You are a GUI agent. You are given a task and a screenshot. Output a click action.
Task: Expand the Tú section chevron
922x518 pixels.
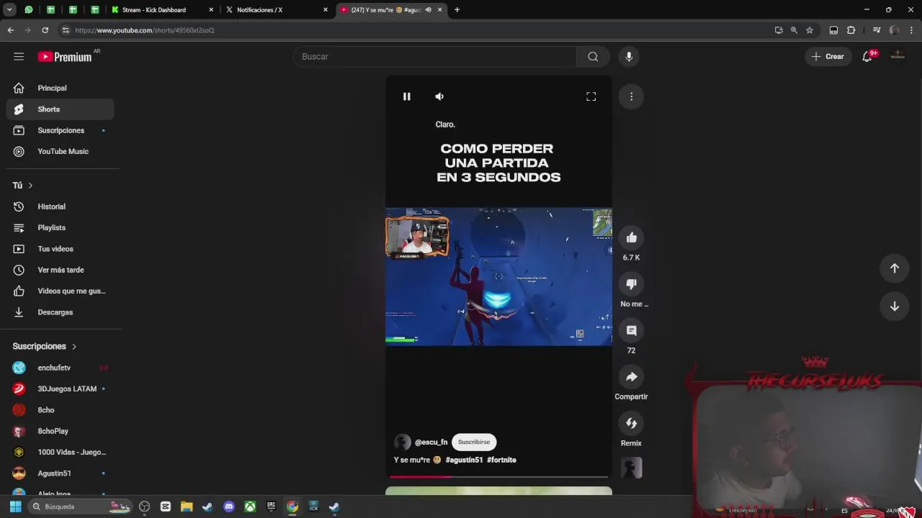point(30,186)
